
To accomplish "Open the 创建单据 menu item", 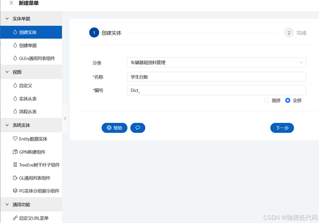I will (31, 45).
